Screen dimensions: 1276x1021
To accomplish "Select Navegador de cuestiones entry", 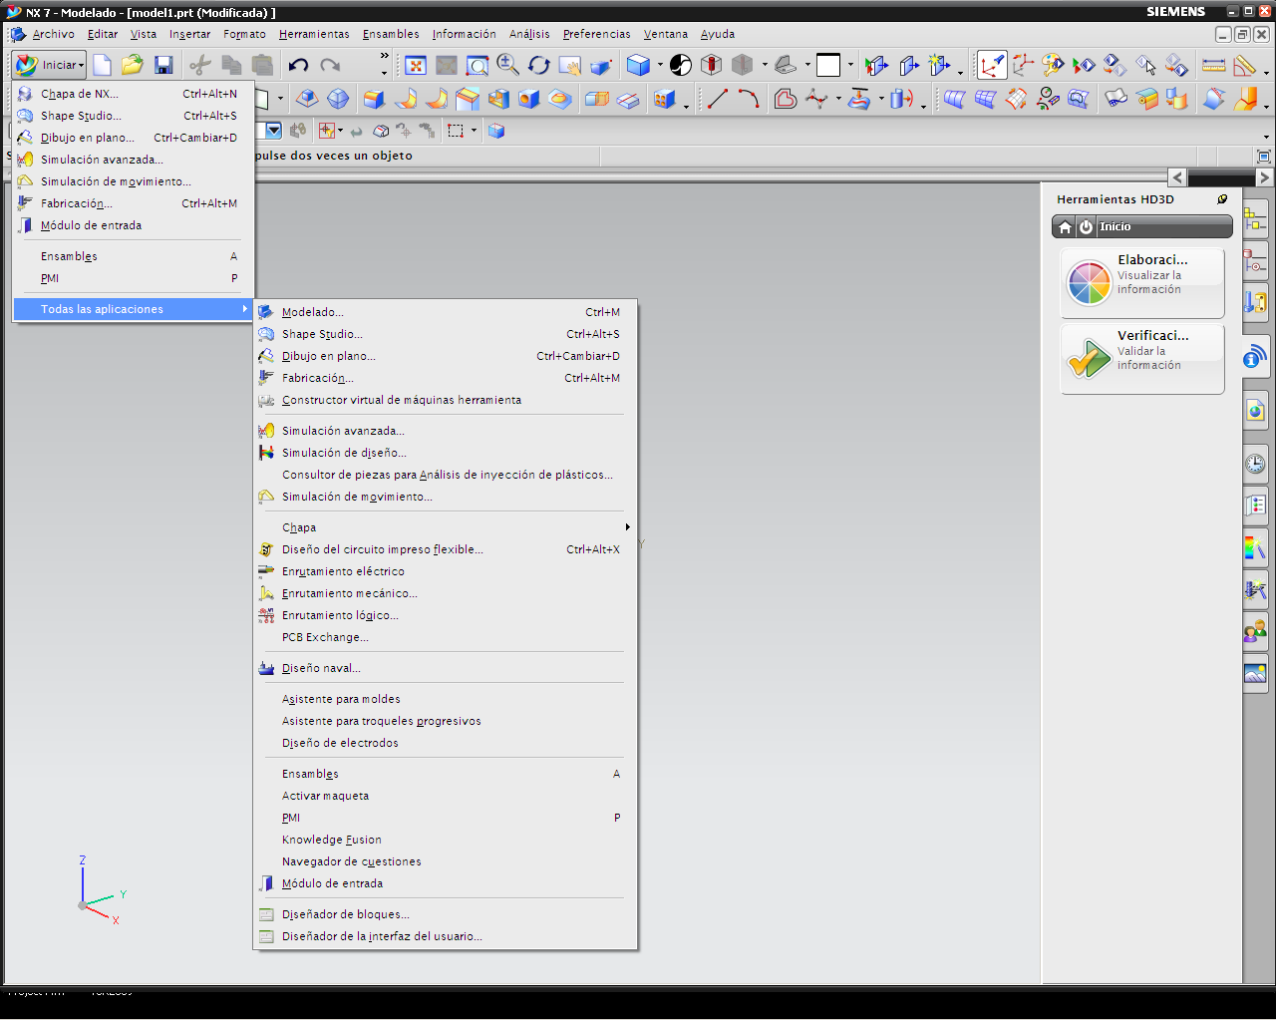I will click(x=445, y=861).
